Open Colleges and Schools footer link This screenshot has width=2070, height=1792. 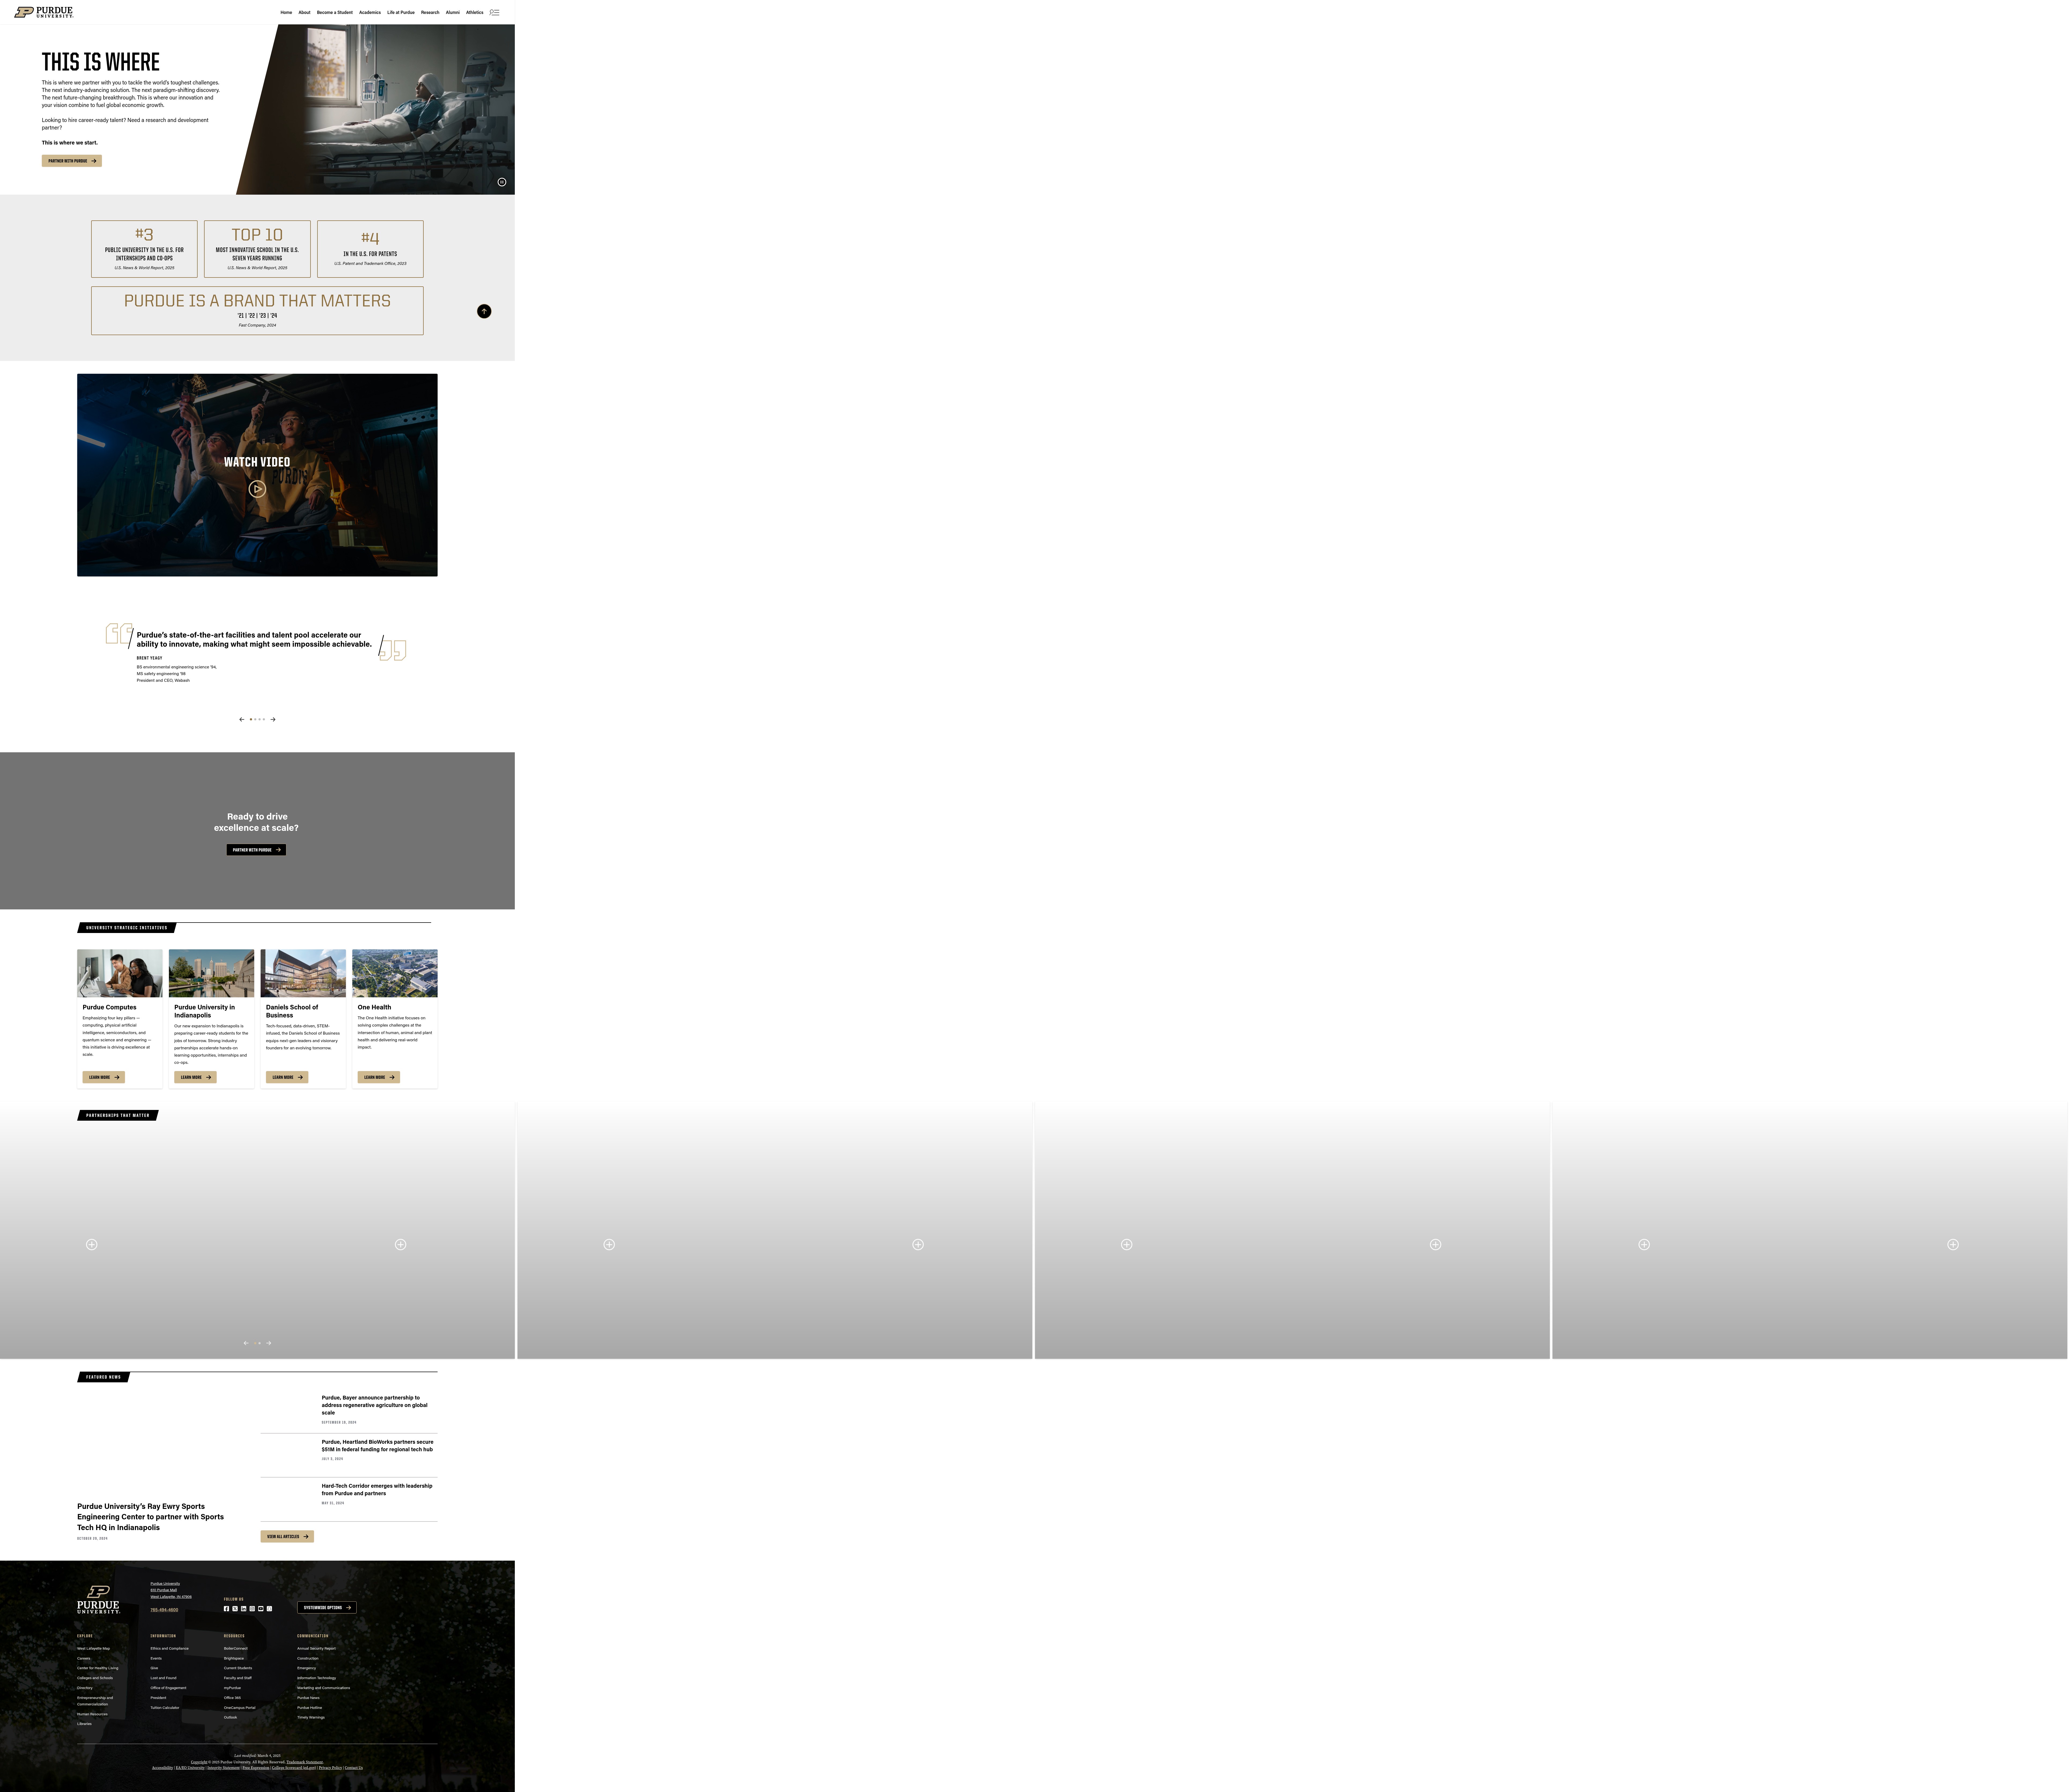pos(95,1678)
